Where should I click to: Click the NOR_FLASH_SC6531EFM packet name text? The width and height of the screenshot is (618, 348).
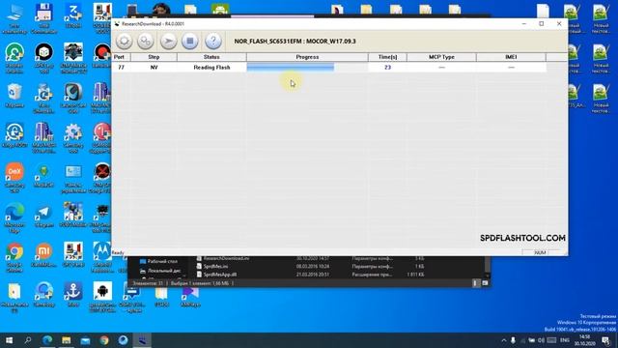(295, 41)
